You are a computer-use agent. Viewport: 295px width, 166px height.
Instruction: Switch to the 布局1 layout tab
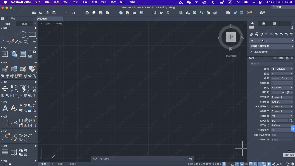click(x=60, y=164)
